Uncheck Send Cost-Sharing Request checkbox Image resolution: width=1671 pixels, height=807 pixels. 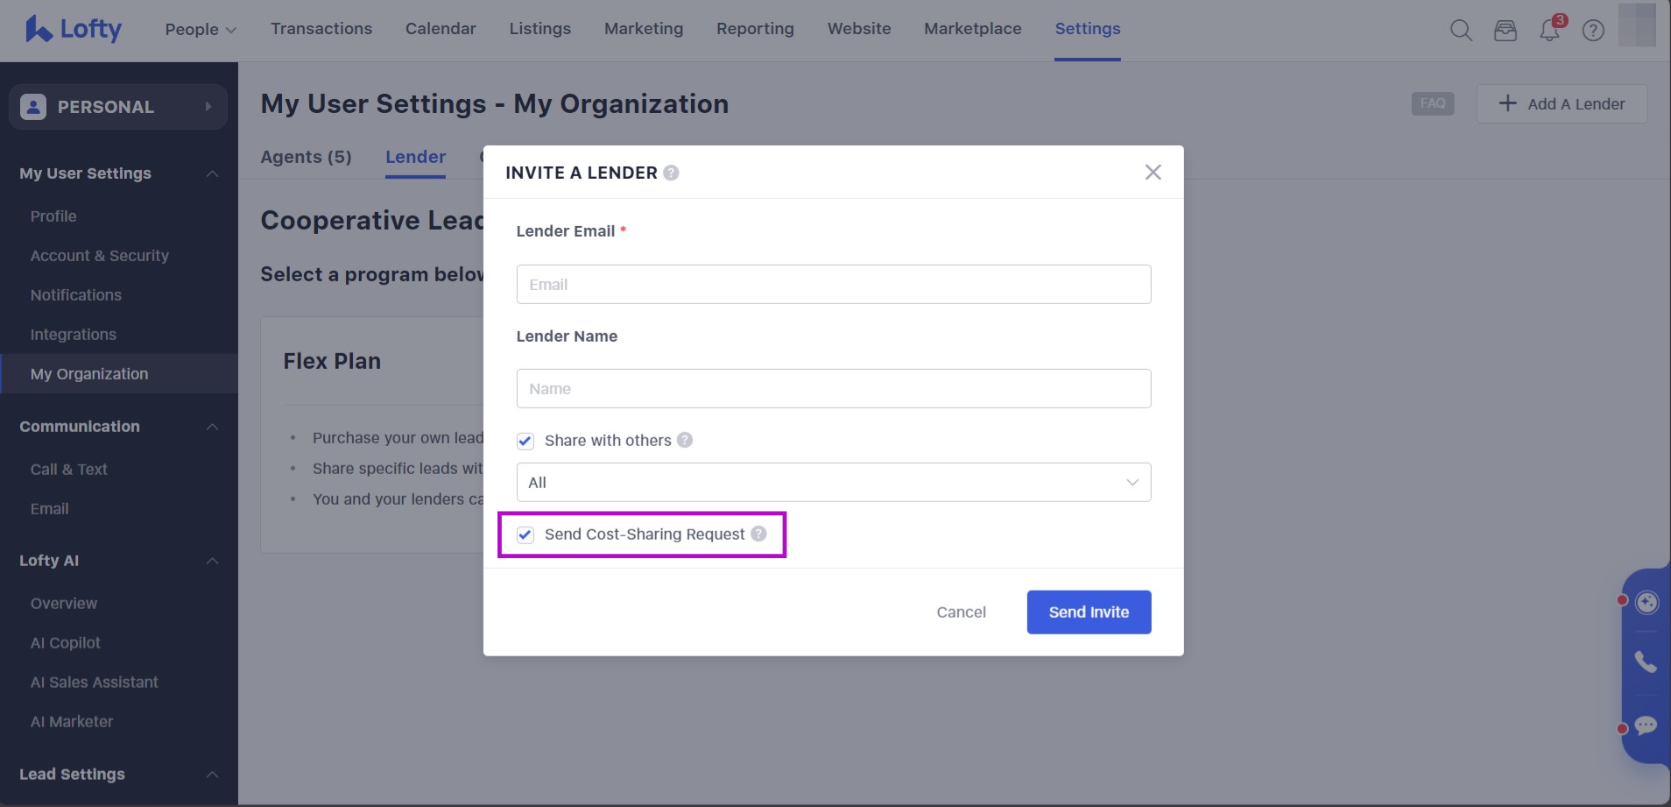(x=525, y=534)
